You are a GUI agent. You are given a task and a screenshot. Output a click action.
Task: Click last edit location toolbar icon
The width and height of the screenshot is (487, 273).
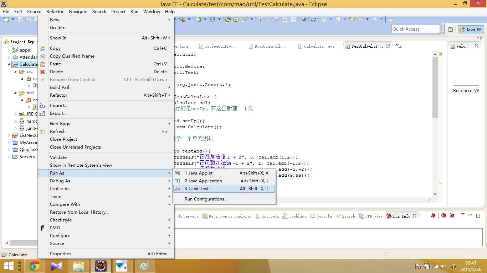pyautogui.click(x=352, y=20)
